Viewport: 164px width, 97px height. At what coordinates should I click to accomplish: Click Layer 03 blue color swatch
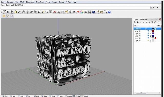153,36
